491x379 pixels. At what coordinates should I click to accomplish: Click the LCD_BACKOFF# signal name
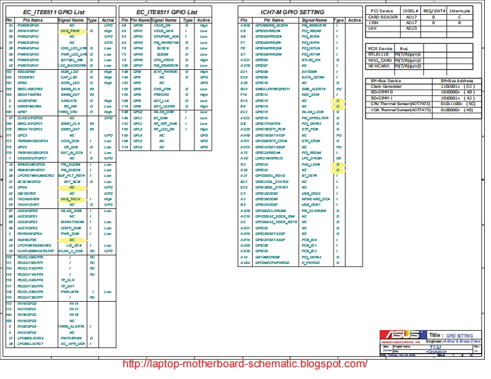click(71, 65)
